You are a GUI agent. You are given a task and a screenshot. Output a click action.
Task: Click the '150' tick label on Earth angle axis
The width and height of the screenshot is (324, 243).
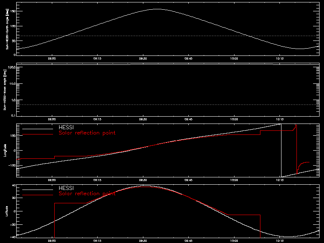coord(13,11)
